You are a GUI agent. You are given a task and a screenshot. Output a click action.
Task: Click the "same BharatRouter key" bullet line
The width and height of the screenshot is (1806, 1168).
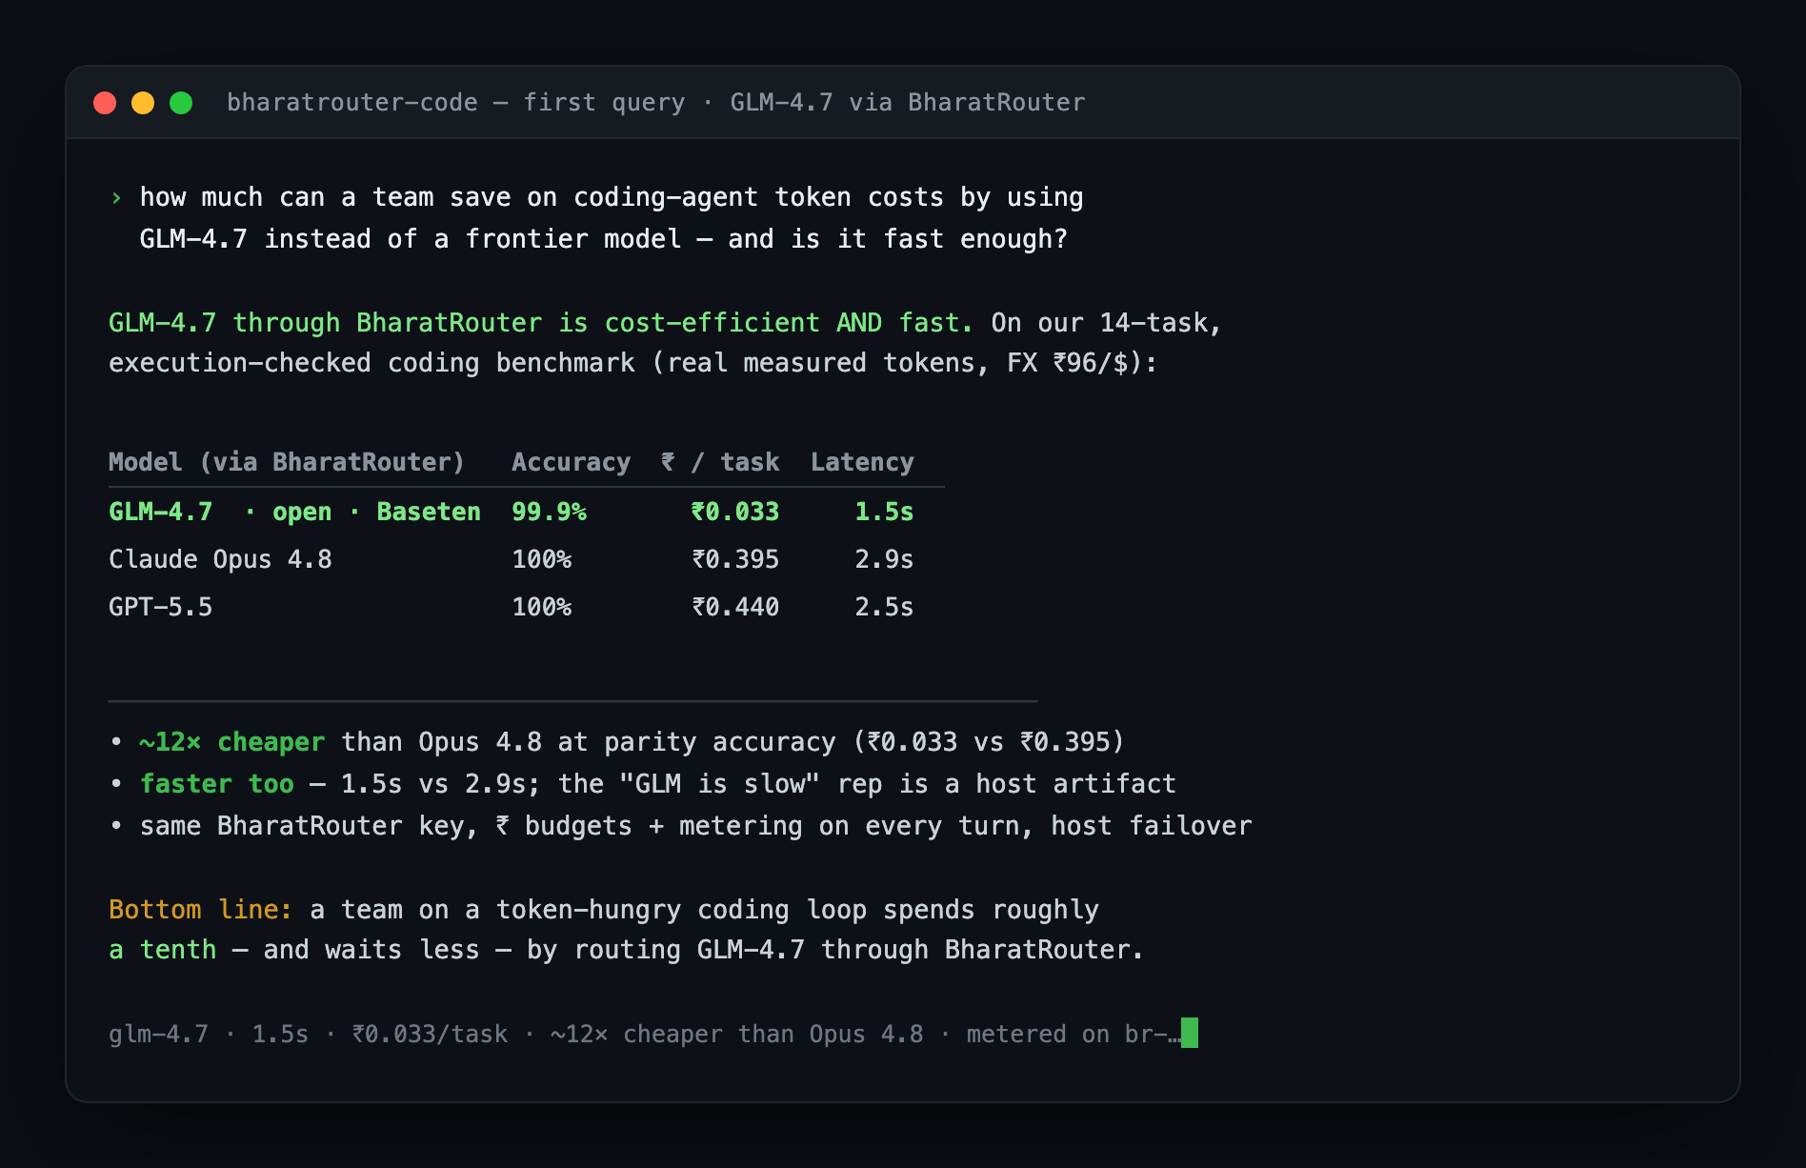click(695, 826)
